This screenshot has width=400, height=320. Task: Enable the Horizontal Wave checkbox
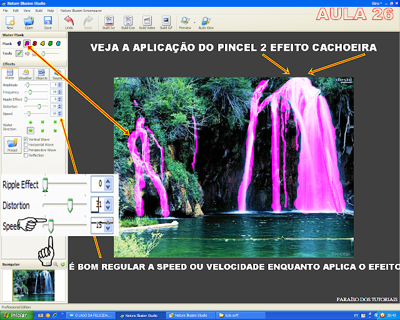(x=26, y=145)
